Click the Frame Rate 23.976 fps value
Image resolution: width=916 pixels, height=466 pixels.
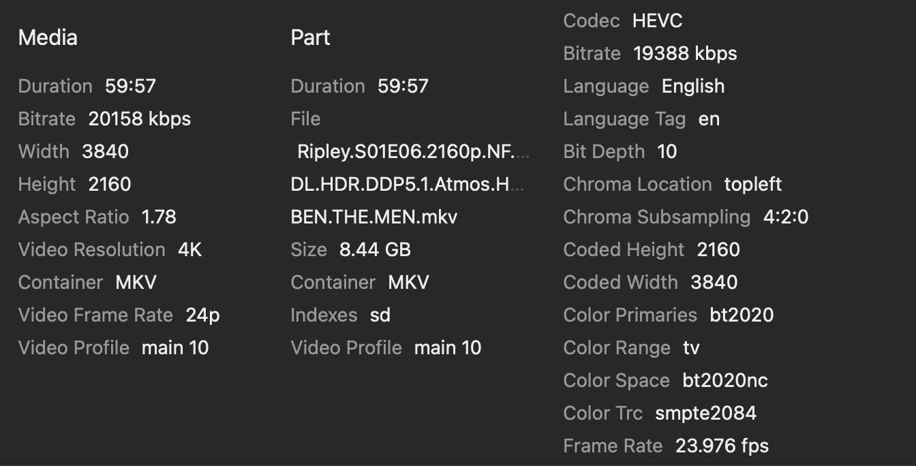(722, 446)
